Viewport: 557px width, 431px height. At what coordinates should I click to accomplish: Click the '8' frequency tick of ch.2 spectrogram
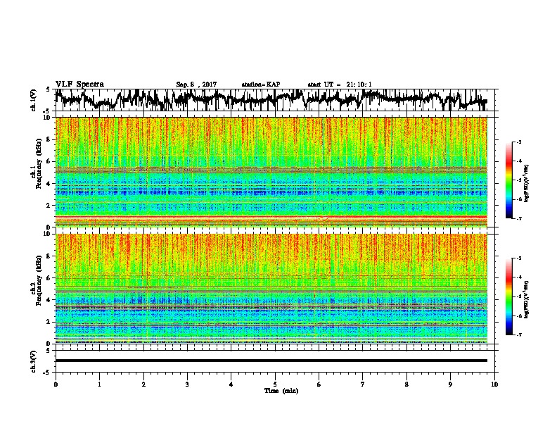[50, 256]
